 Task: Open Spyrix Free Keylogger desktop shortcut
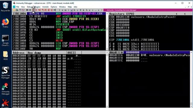coord(5,73)
